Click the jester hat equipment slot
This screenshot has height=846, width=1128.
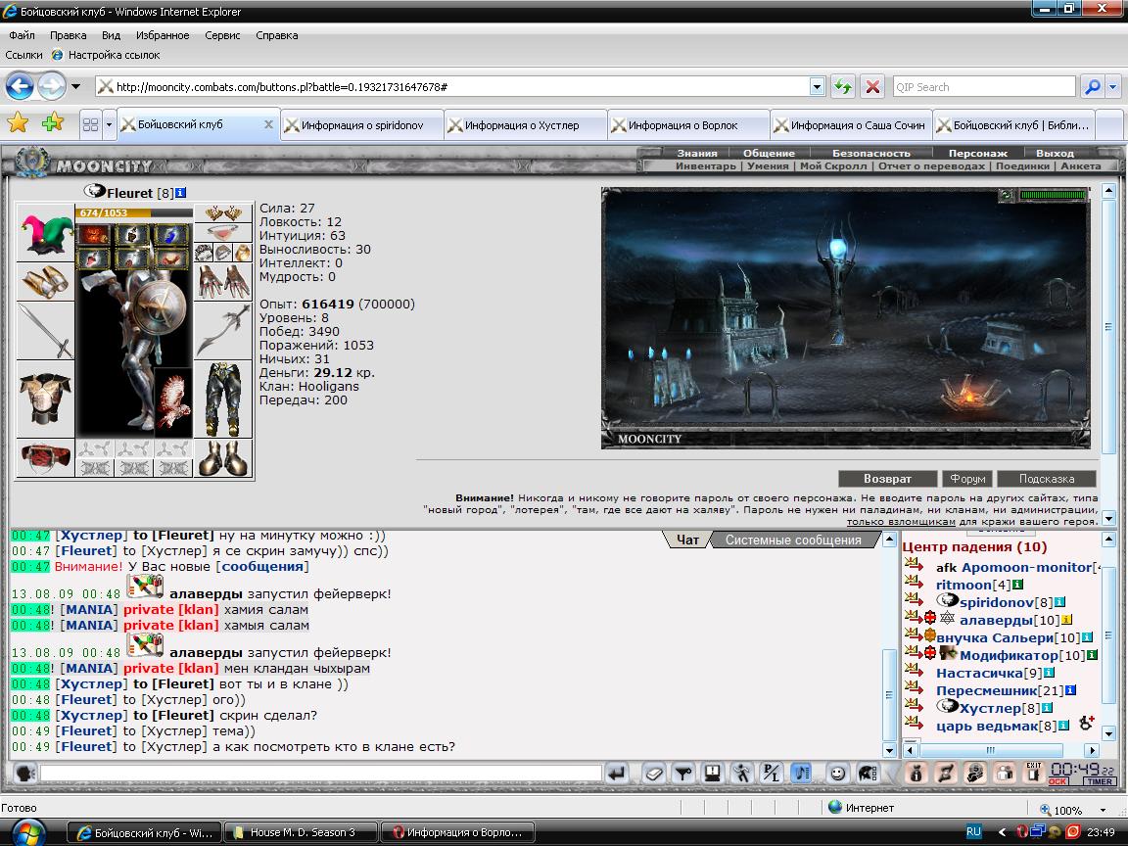[45, 232]
